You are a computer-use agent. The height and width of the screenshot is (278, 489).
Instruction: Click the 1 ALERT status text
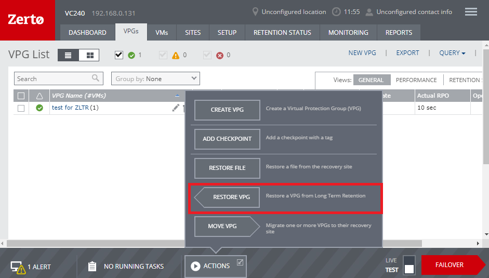[x=39, y=267]
